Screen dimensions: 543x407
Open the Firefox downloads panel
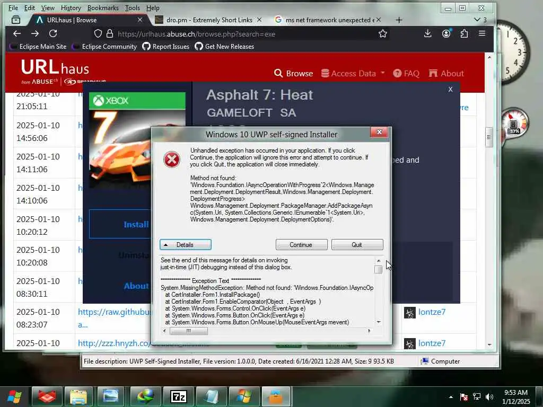tap(428, 33)
